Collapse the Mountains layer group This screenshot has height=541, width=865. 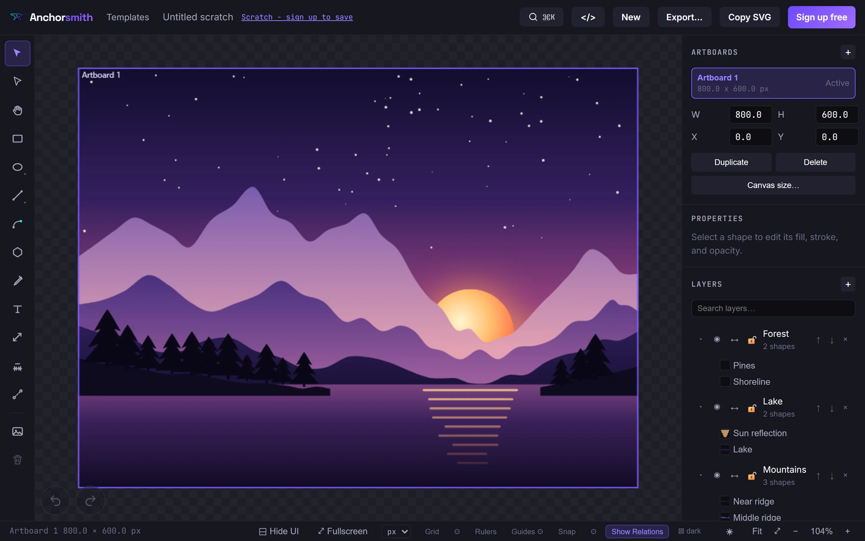point(700,475)
